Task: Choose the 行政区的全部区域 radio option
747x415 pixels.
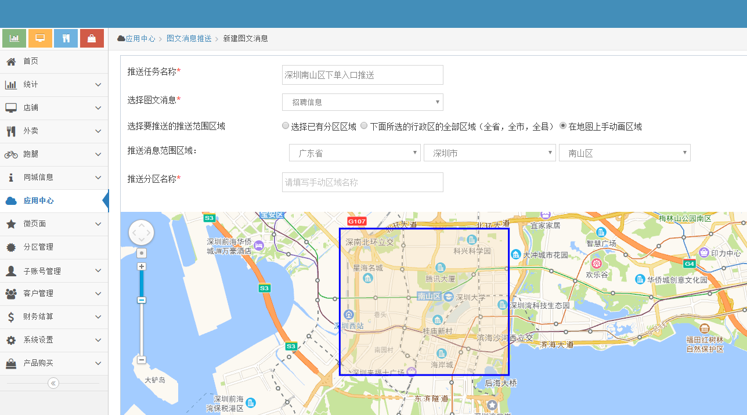Action: (x=363, y=125)
